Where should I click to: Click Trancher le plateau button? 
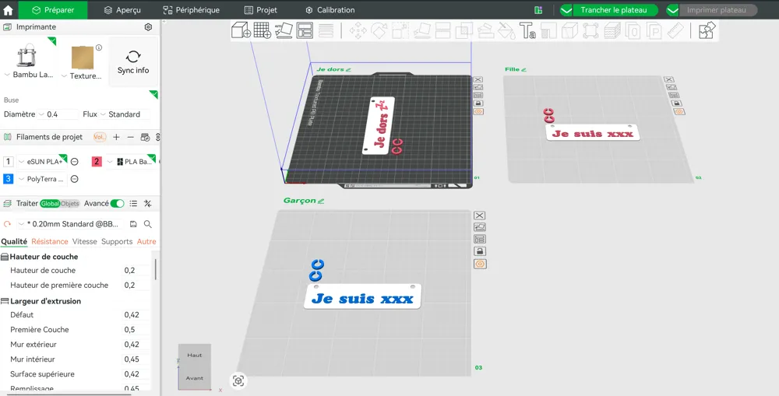pyautogui.click(x=614, y=10)
